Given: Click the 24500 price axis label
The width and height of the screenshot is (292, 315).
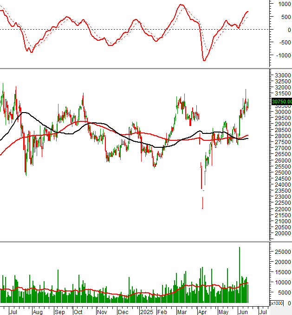Looking at the screenshot, I should [x=283, y=179].
